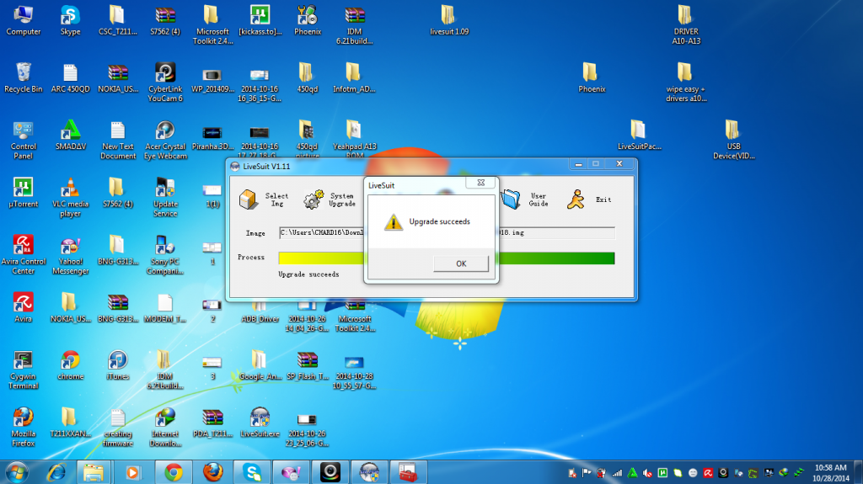Click the Exit running man icon
The image size is (863, 484).
coord(576,199)
